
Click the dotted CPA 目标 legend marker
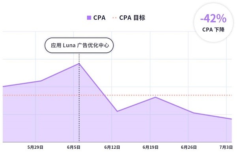pos(115,18)
